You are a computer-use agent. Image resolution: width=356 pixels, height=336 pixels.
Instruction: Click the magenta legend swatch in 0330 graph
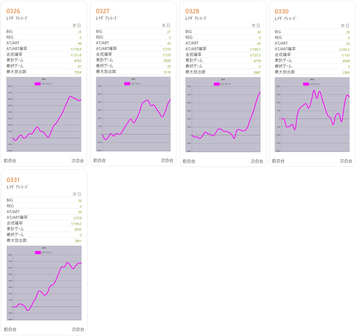click(x=306, y=84)
